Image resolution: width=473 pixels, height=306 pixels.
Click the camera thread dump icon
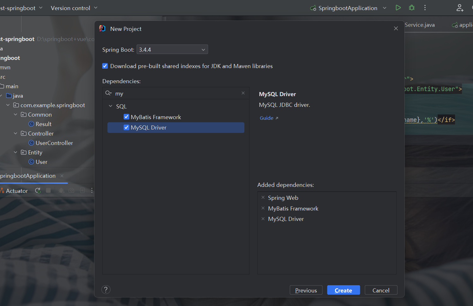71,191
